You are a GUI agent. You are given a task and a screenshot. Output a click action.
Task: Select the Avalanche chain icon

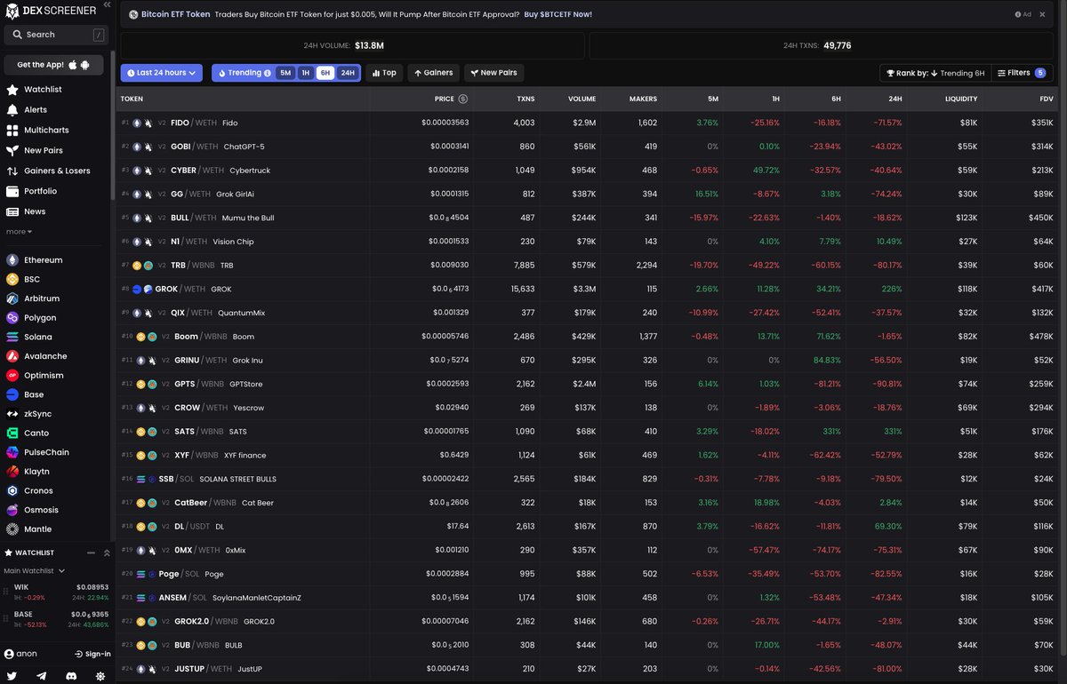pyautogui.click(x=12, y=356)
